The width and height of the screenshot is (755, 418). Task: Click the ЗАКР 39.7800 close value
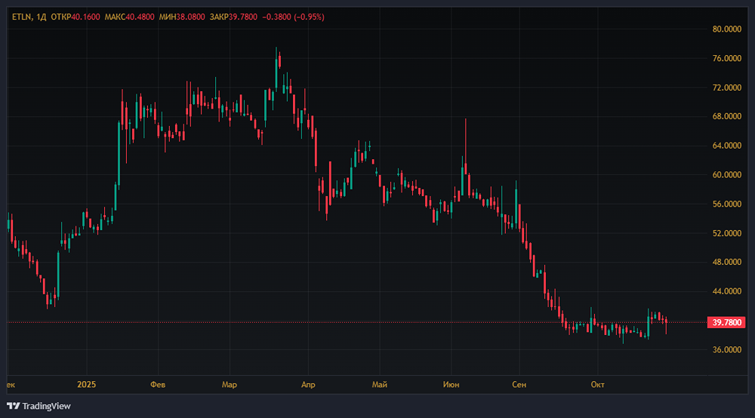point(233,17)
